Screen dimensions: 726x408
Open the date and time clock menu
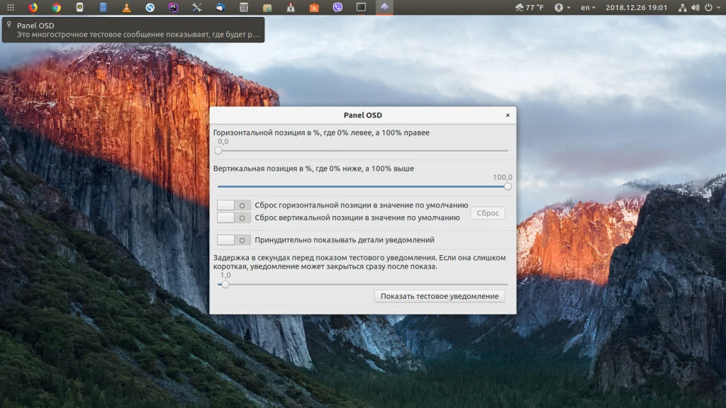pyautogui.click(x=636, y=8)
